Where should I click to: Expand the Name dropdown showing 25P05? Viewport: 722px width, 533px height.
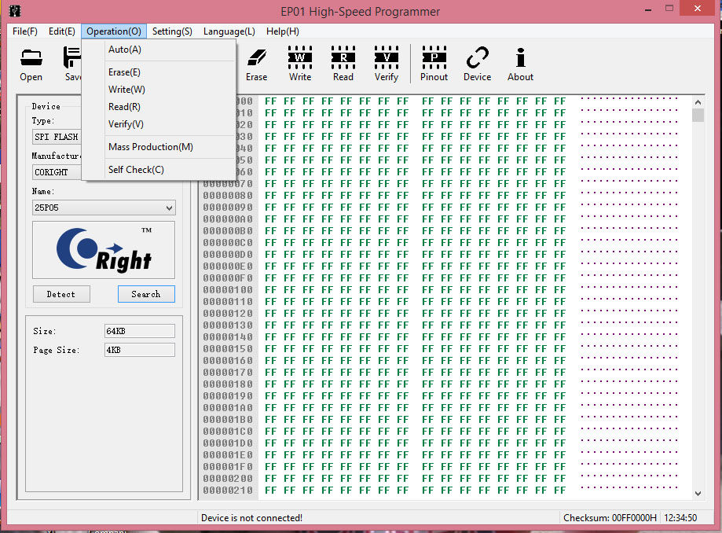[104, 208]
